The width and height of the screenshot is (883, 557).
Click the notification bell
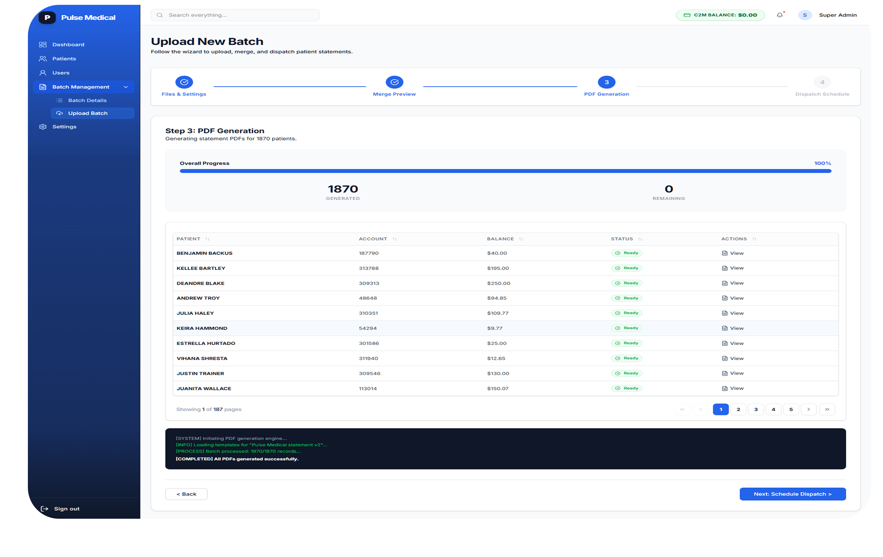pyautogui.click(x=779, y=15)
